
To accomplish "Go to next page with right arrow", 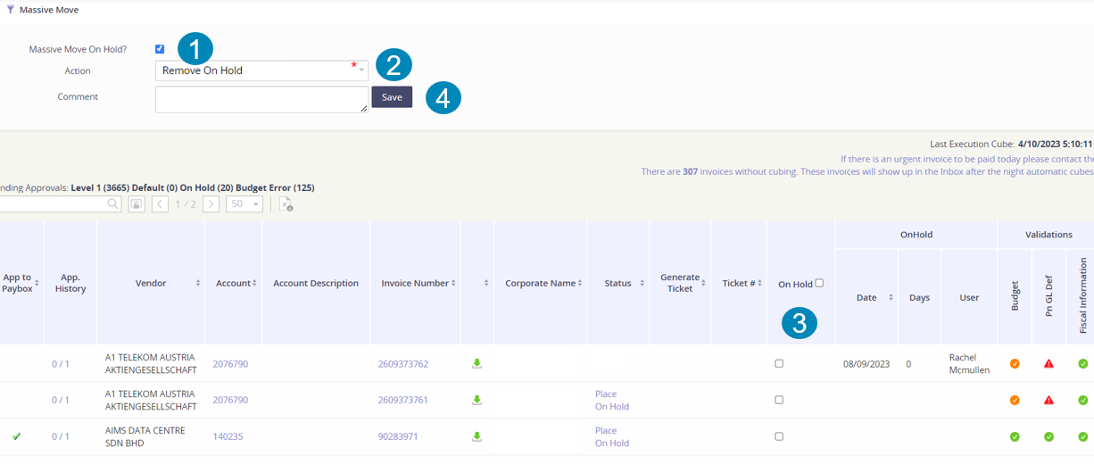I will pos(211,204).
